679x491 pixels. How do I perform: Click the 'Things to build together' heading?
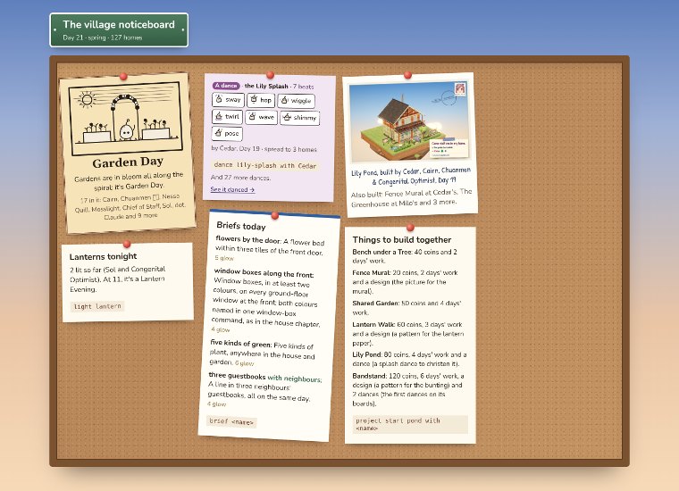coord(402,239)
